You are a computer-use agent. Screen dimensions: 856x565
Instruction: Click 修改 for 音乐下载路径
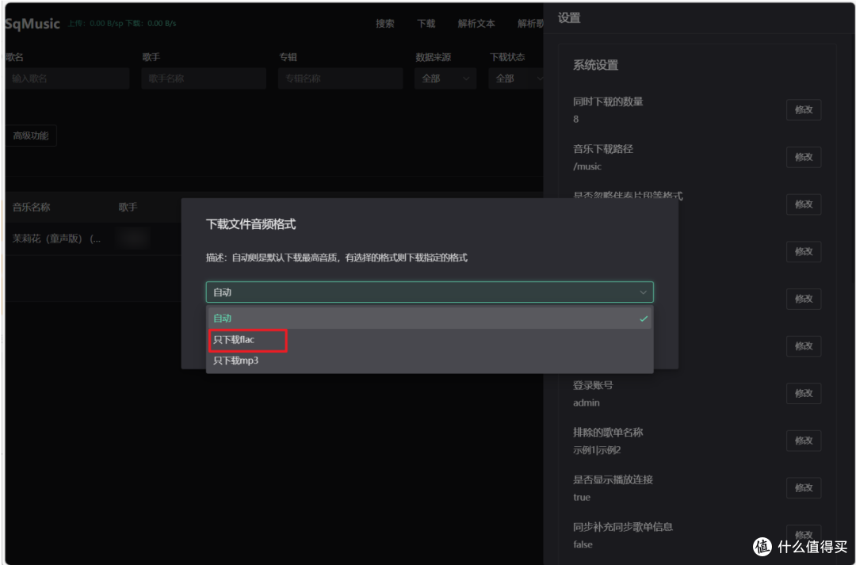click(804, 157)
